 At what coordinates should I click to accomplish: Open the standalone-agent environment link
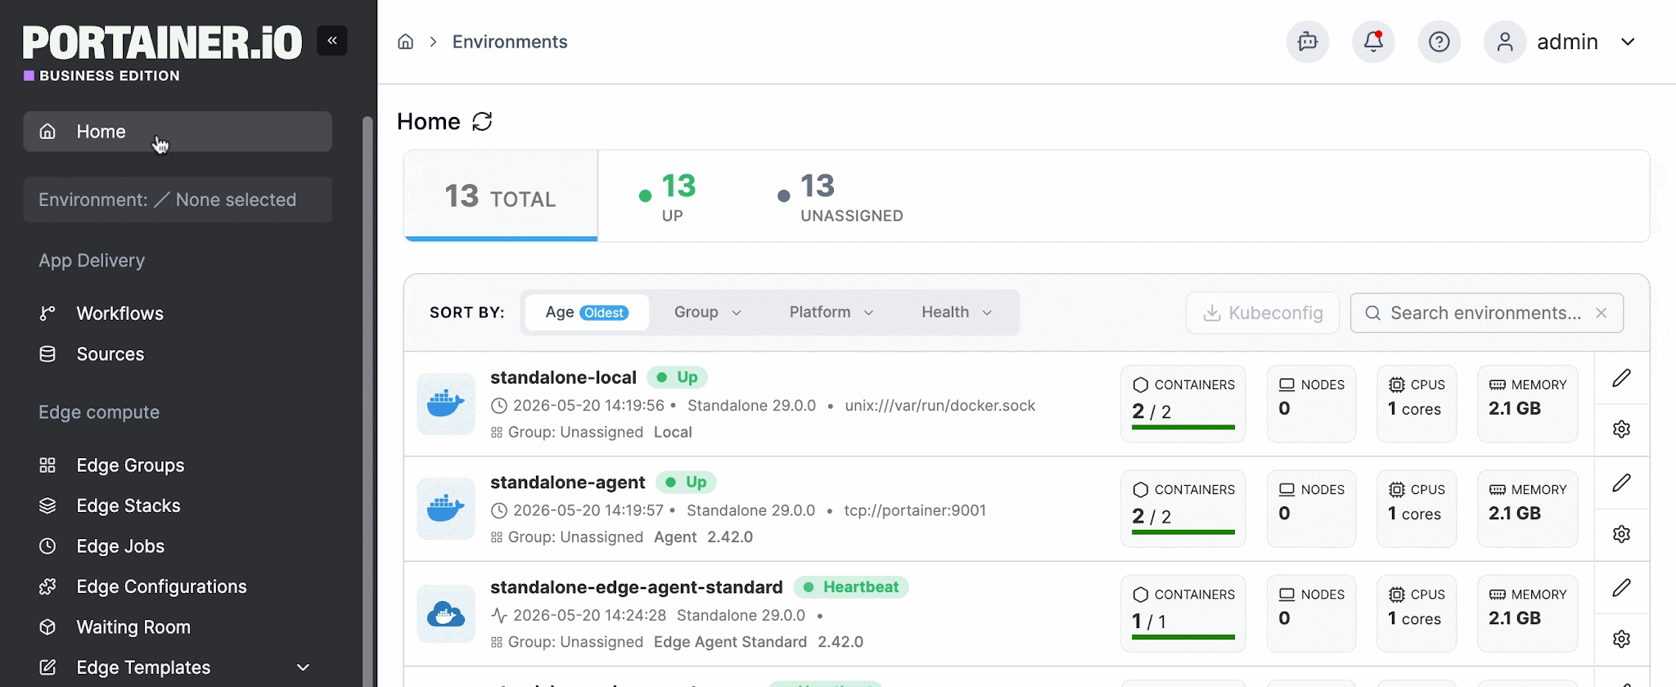(x=568, y=482)
